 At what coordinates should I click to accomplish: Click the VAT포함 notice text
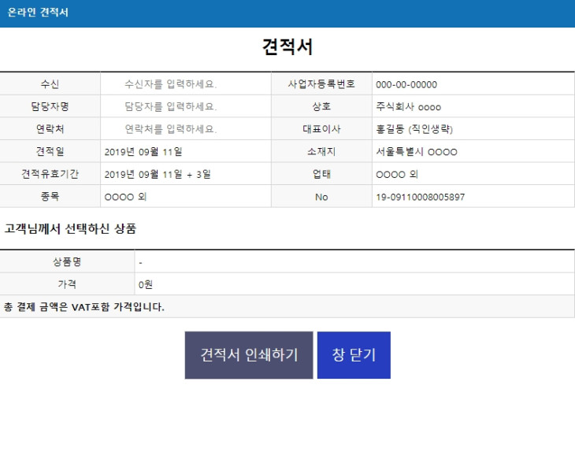84,307
